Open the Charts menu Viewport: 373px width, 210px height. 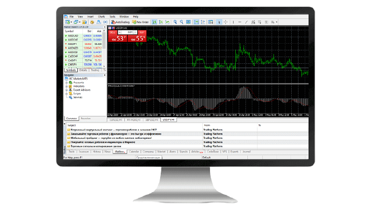101,17
